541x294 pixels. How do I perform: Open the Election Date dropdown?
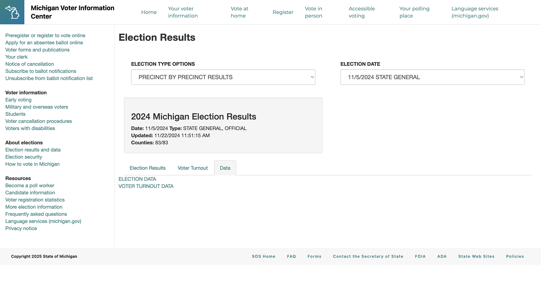[432, 77]
